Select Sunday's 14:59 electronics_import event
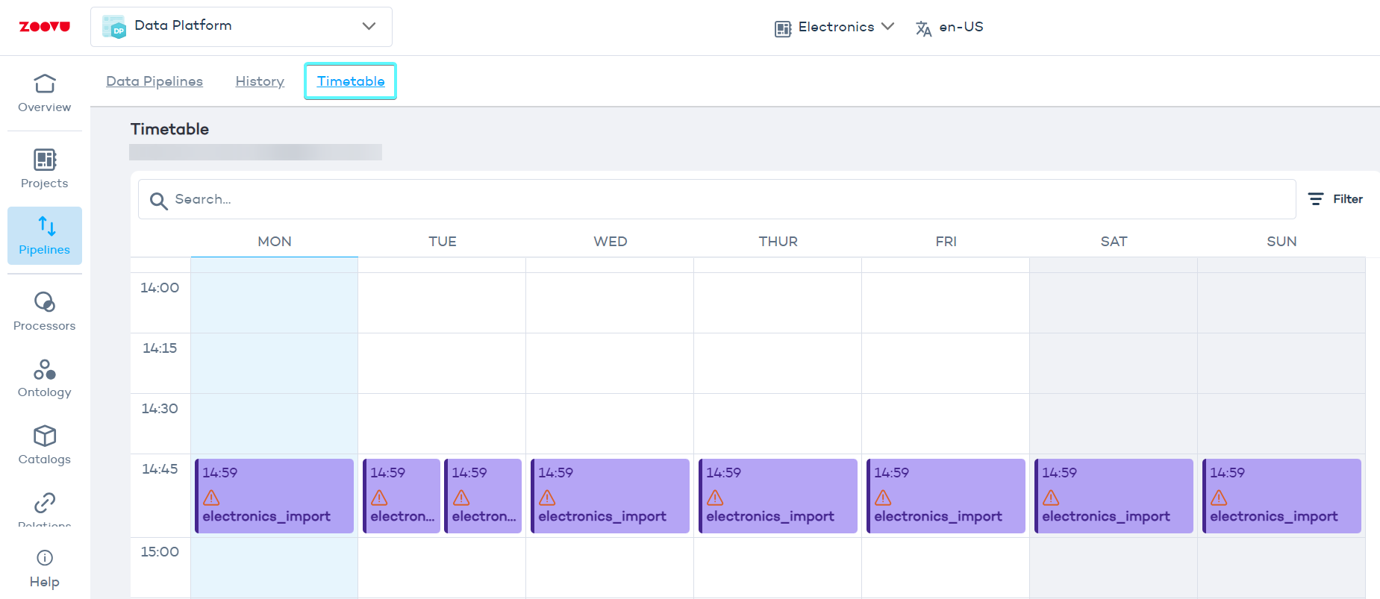The width and height of the screenshot is (1380, 599). pyautogui.click(x=1281, y=496)
